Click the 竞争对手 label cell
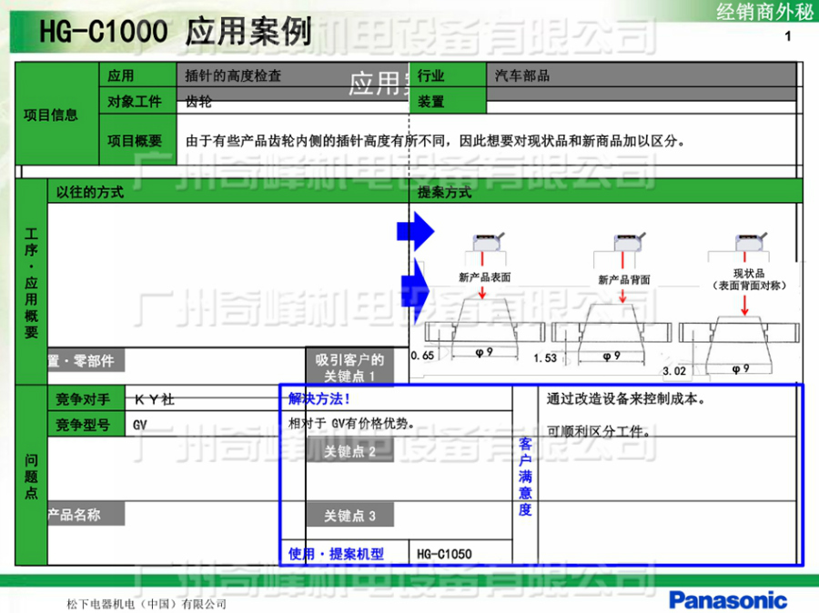 pyautogui.click(x=83, y=399)
